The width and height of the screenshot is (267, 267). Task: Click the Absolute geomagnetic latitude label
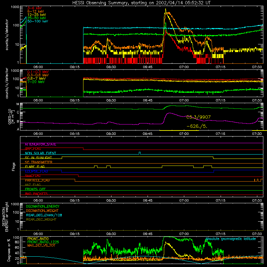231,239
